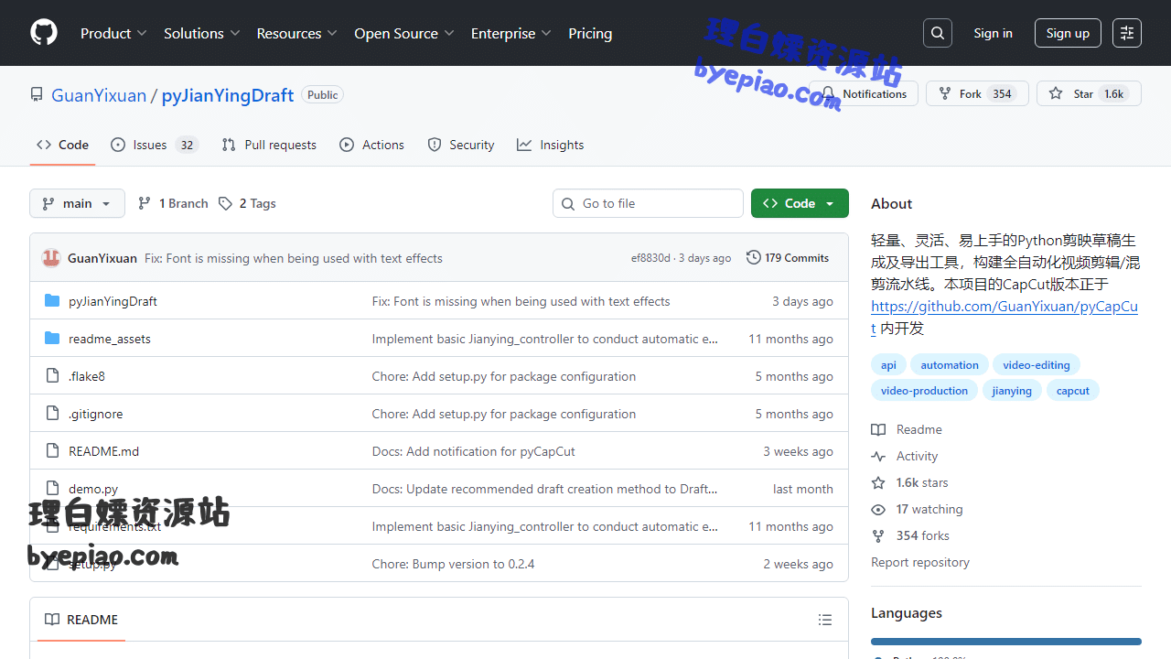Select the jianying topic tag
Image resolution: width=1171 pixels, height=659 pixels.
(x=1012, y=390)
